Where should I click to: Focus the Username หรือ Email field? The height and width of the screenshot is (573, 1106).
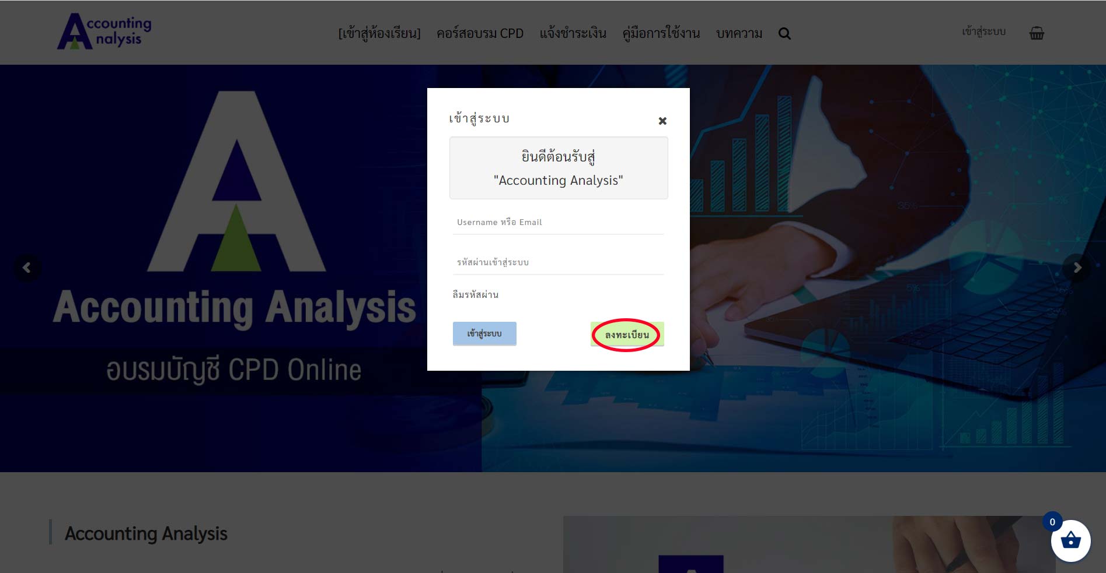[x=559, y=222]
